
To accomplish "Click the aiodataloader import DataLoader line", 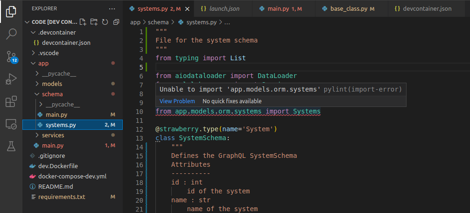I will [226, 76].
